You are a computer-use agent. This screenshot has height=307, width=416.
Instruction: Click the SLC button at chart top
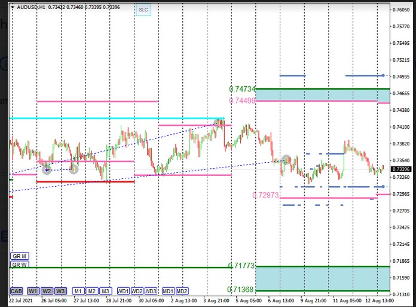pyautogui.click(x=143, y=10)
